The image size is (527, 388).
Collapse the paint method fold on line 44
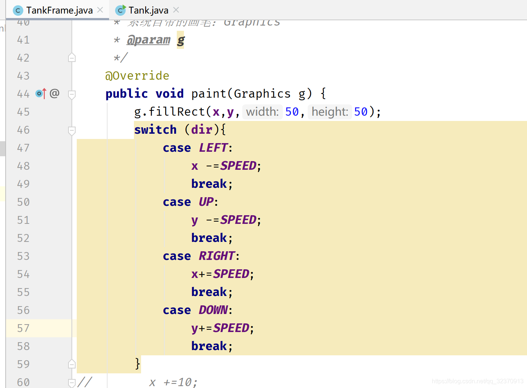[x=72, y=94]
